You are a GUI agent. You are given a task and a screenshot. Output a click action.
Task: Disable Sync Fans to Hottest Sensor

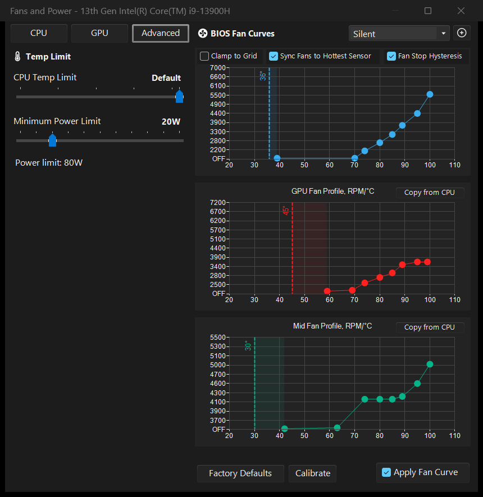[273, 56]
